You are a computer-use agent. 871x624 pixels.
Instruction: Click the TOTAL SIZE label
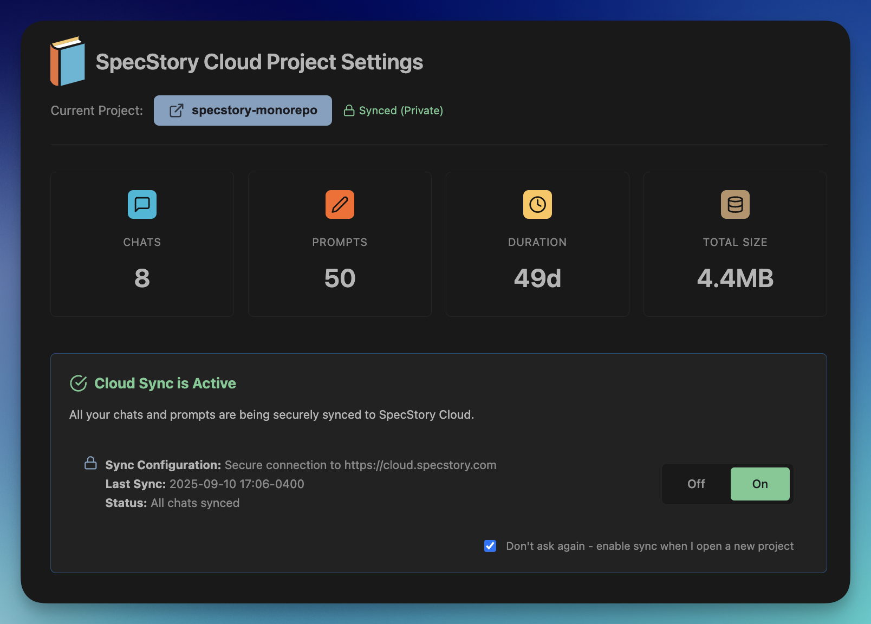coord(735,242)
